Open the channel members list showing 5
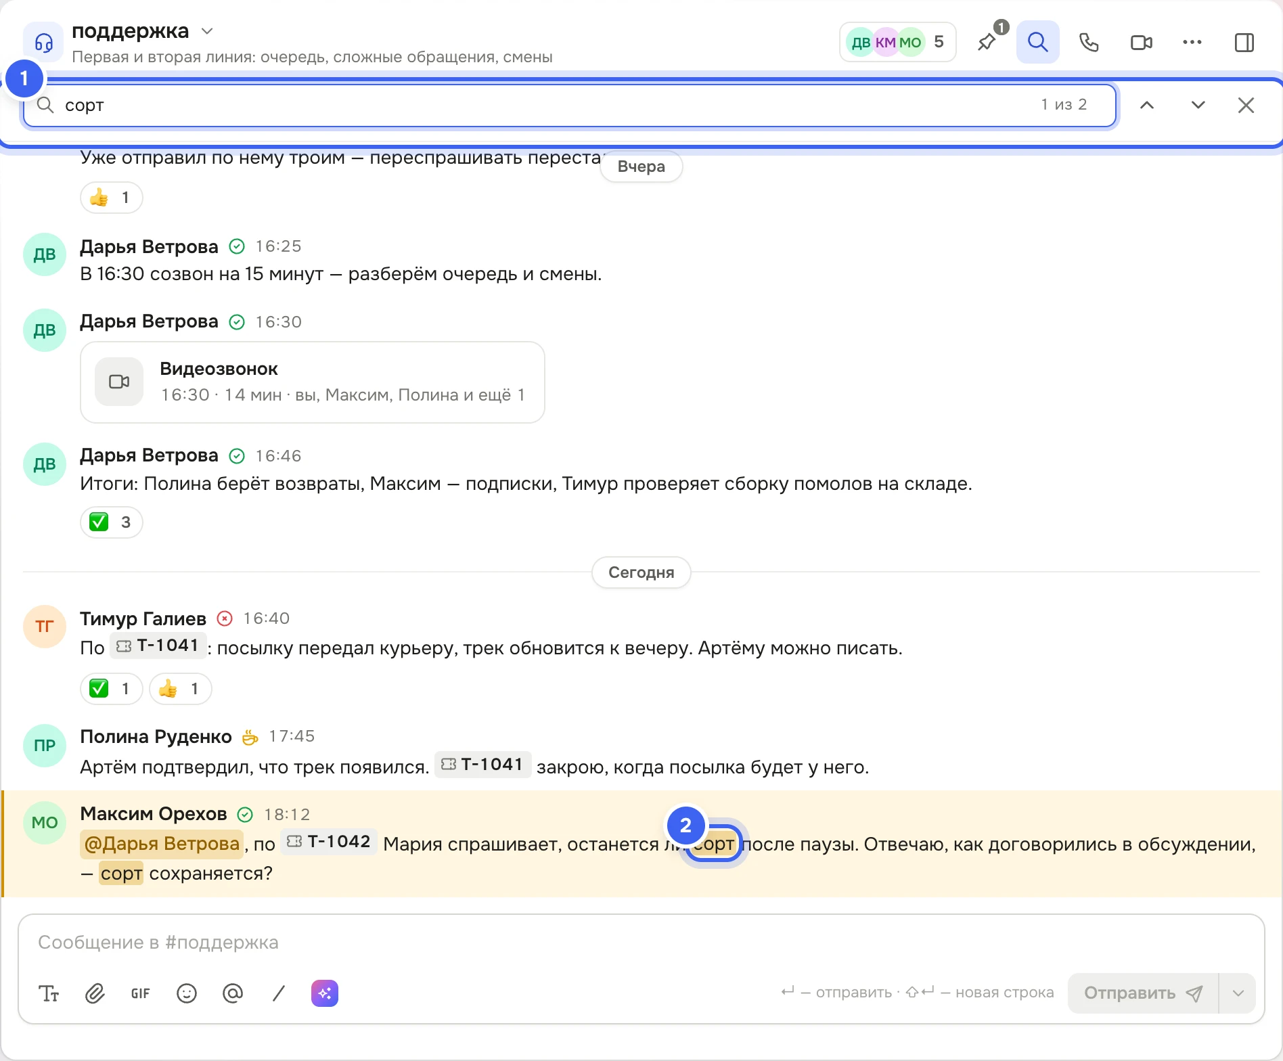This screenshot has height=1061, width=1283. [x=897, y=42]
